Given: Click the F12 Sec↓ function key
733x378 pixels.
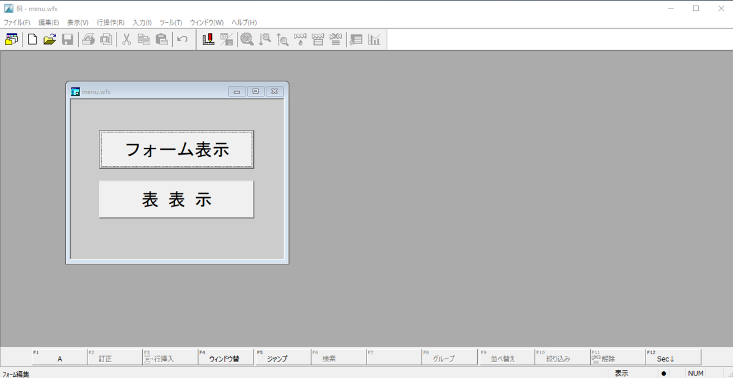Looking at the screenshot, I should 673,358.
